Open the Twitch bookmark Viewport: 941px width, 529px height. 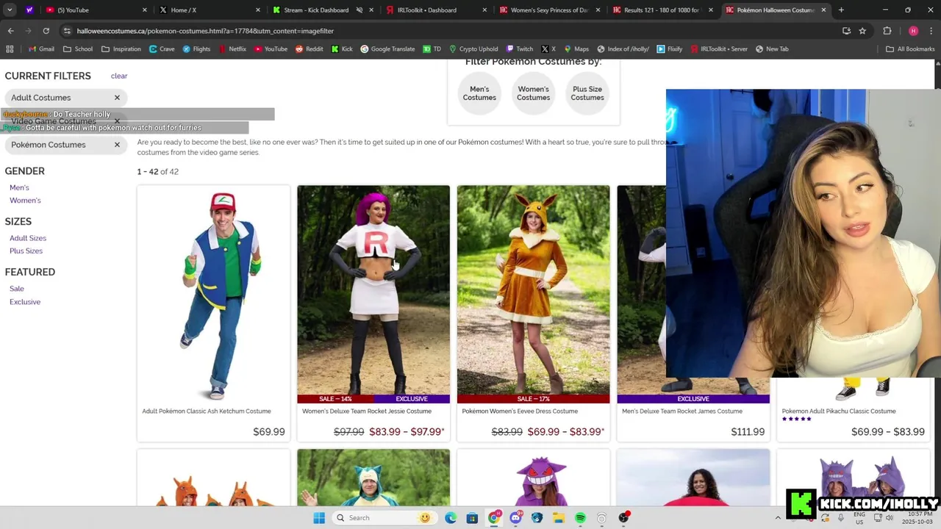click(x=520, y=49)
